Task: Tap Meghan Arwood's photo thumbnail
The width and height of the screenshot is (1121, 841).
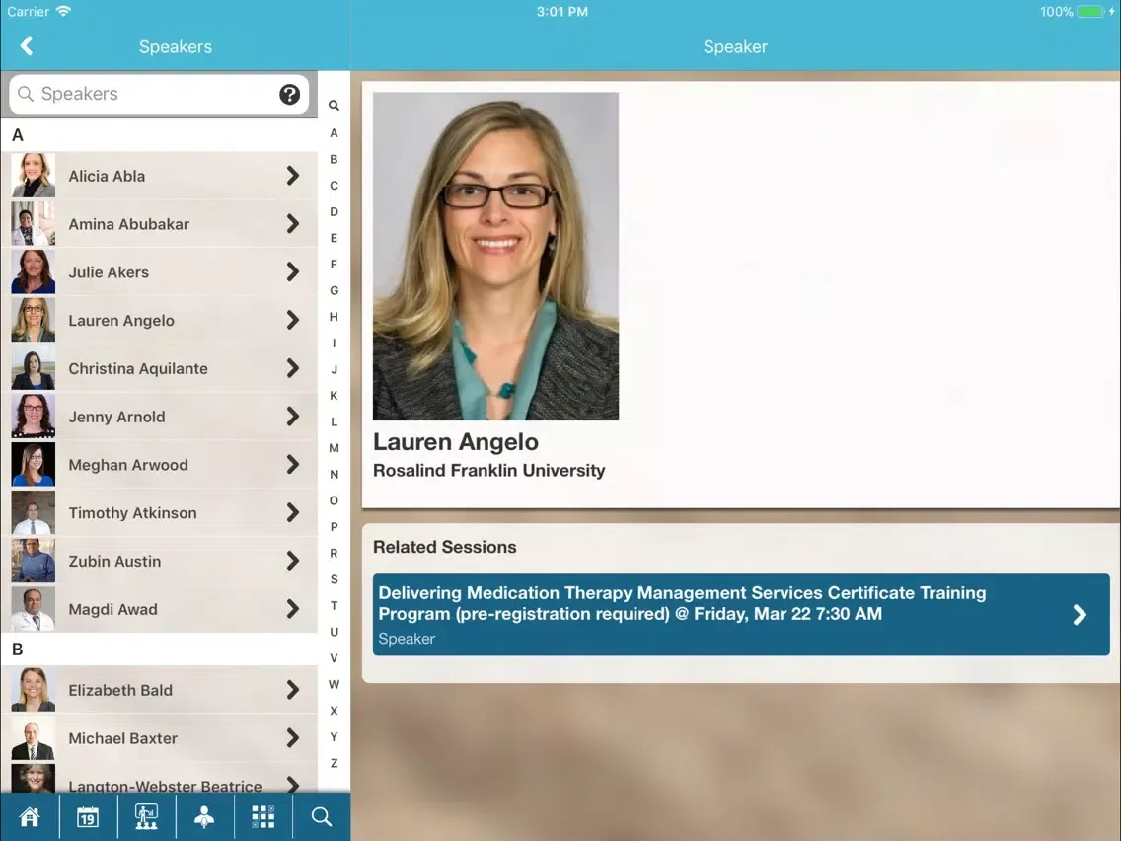Action: point(33,465)
